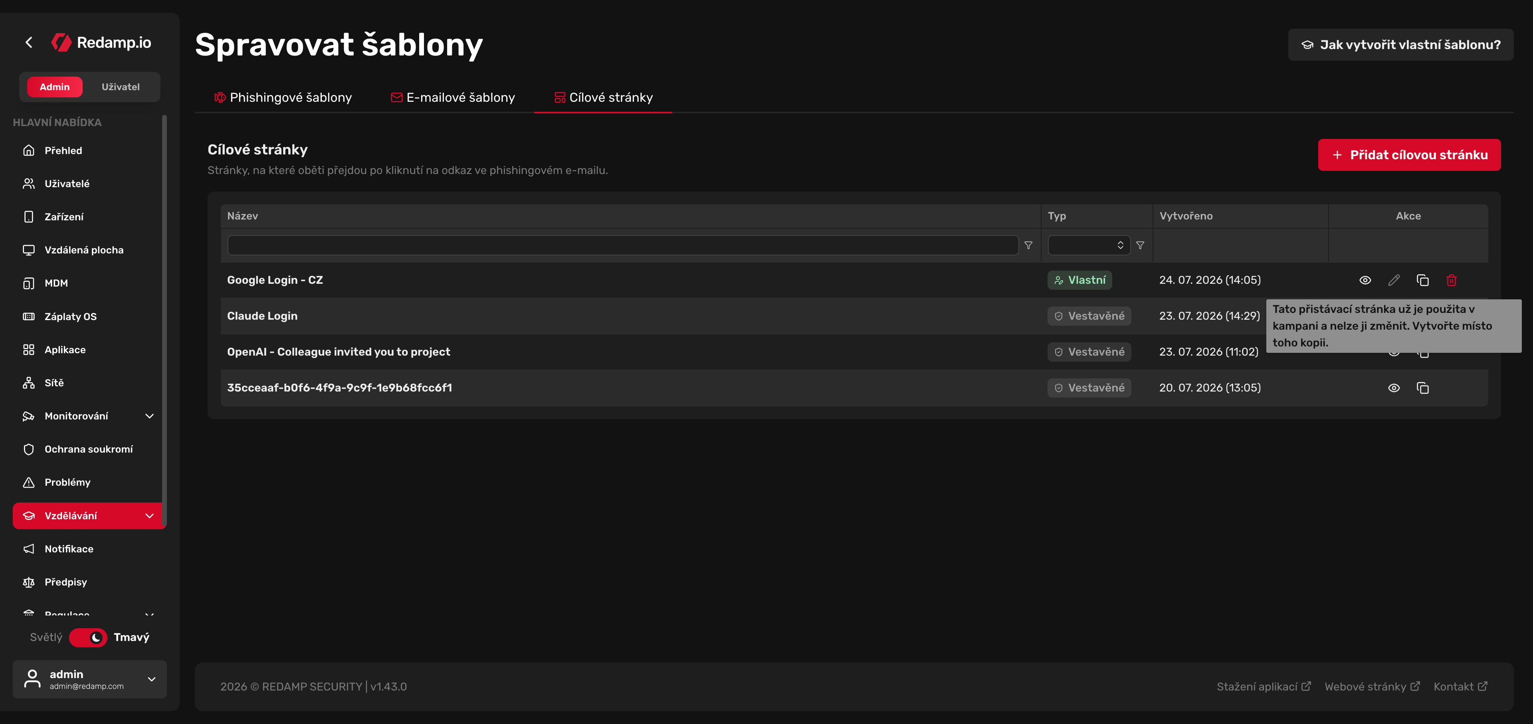Click the Vlastní type badge

pos(1079,280)
